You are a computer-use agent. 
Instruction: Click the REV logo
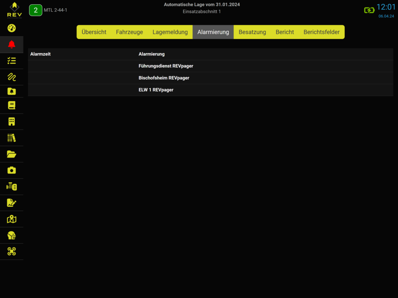point(14,10)
